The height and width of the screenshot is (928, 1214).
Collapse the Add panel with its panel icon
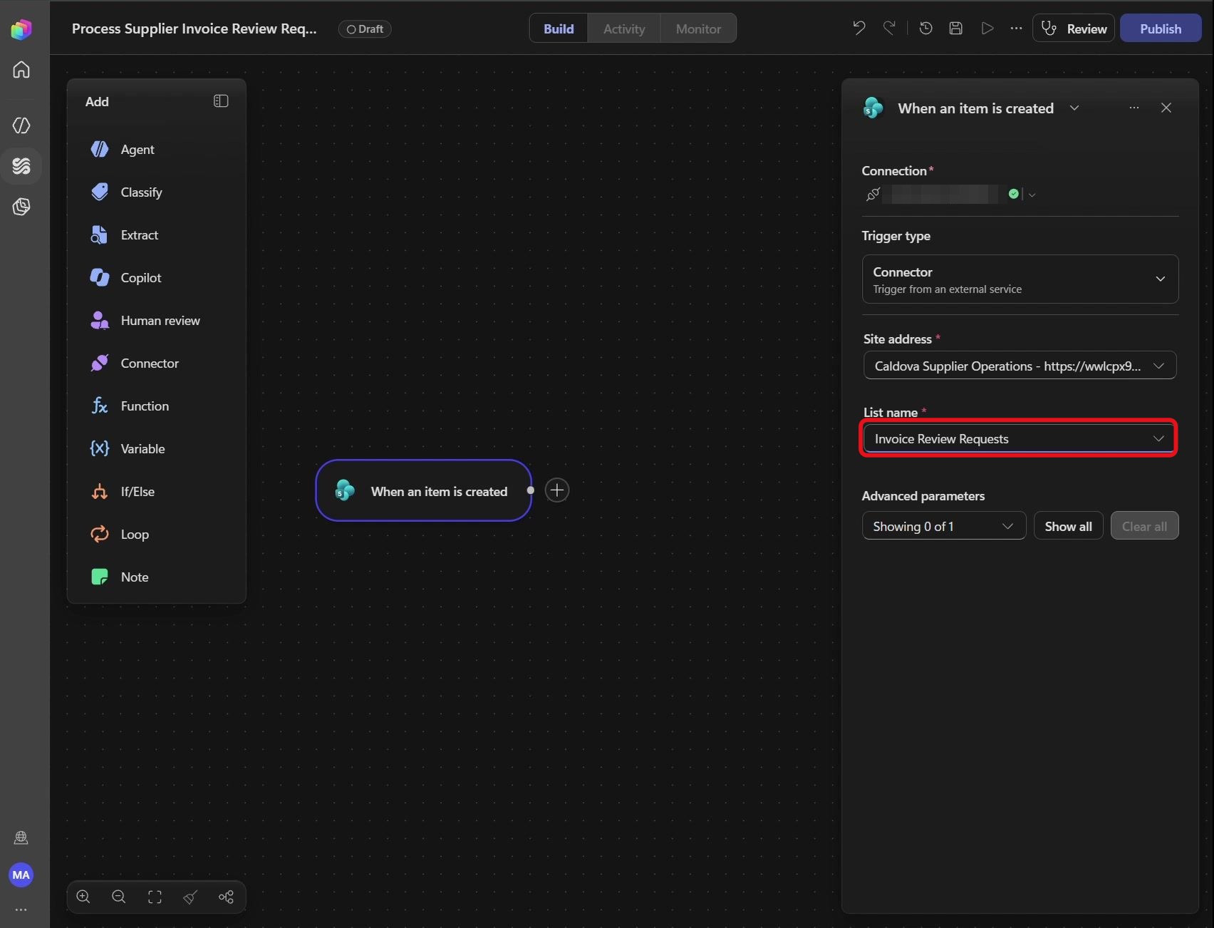click(221, 101)
